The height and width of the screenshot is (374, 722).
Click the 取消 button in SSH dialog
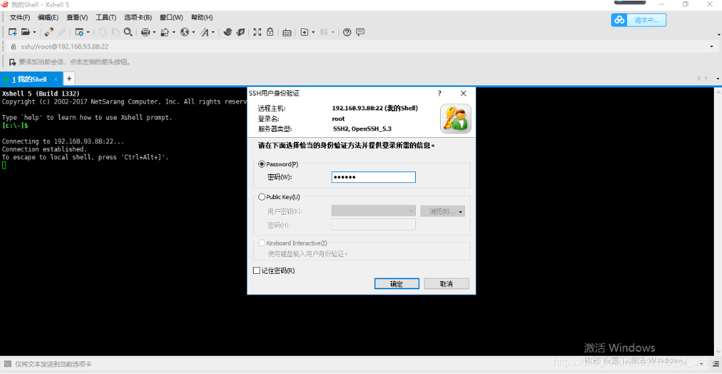click(x=446, y=284)
